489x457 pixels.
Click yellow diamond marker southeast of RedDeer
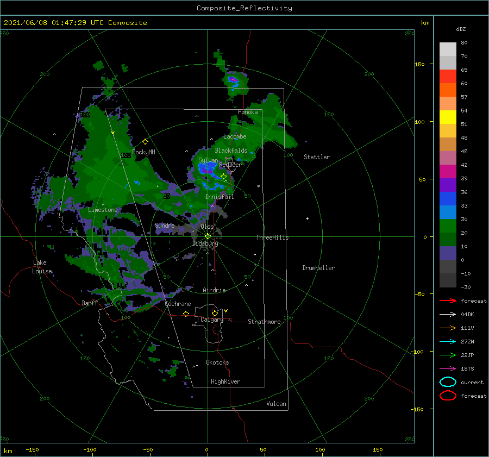223,177
